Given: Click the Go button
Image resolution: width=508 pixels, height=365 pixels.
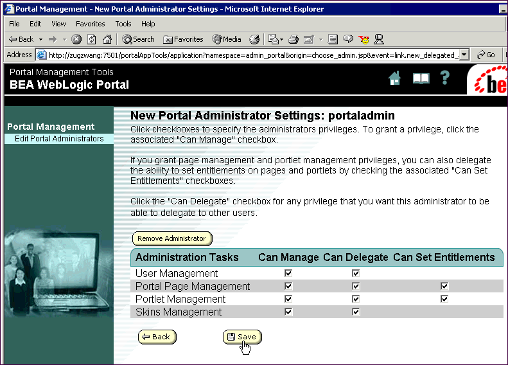Looking at the screenshot, I should [x=486, y=55].
